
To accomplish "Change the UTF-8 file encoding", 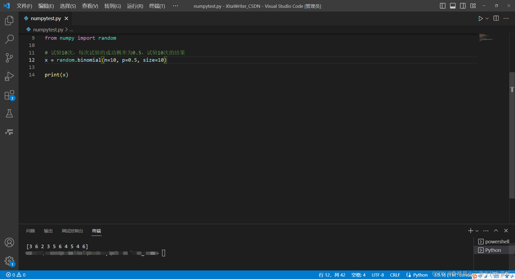I will 378,275.
